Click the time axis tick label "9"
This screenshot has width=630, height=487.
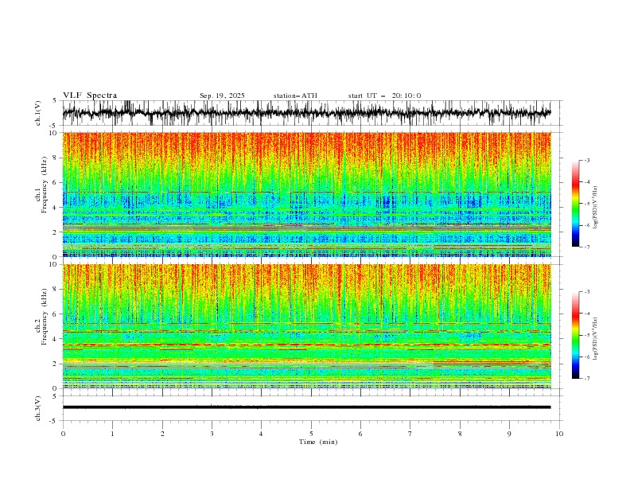pyautogui.click(x=509, y=434)
